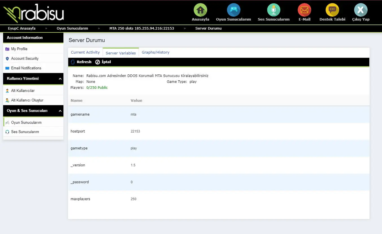Click the gamename value mta
The height and width of the screenshot is (234, 382).
[134, 114]
